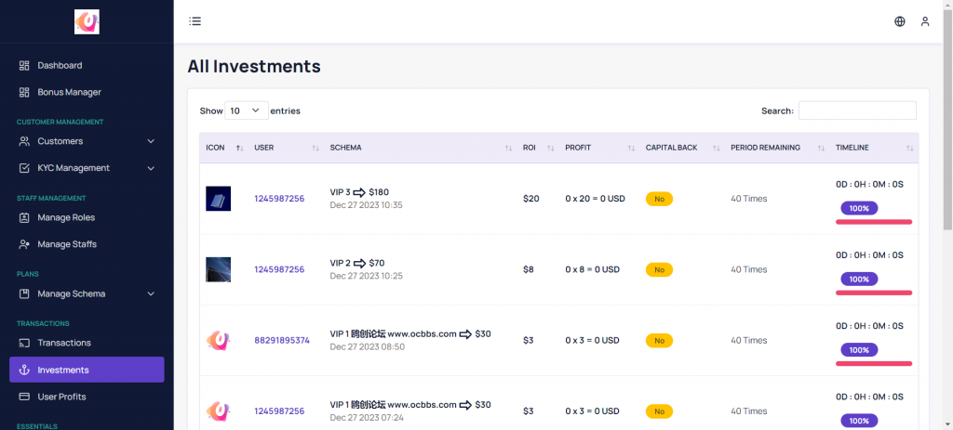Open user 1245987256 in VIP 2 row
Viewport: 953px width, 430px height.
pyautogui.click(x=279, y=269)
